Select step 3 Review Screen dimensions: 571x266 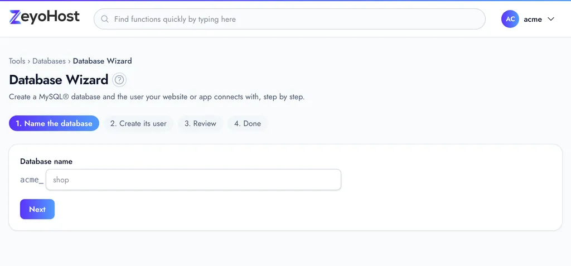coord(200,124)
